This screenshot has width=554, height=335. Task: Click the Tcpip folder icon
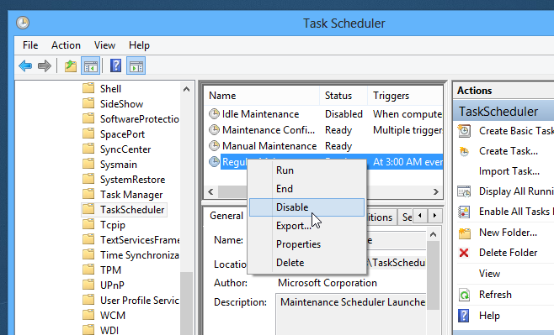88,224
